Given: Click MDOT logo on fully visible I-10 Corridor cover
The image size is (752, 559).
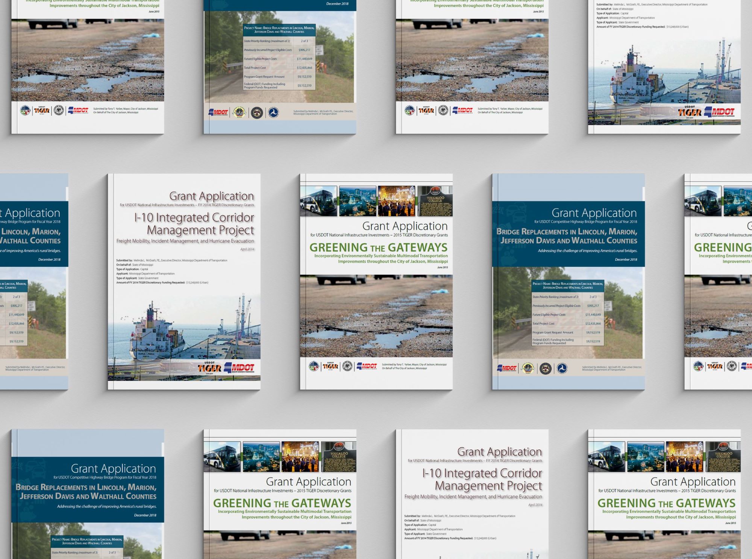Looking at the screenshot, I should tap(239, 368).
